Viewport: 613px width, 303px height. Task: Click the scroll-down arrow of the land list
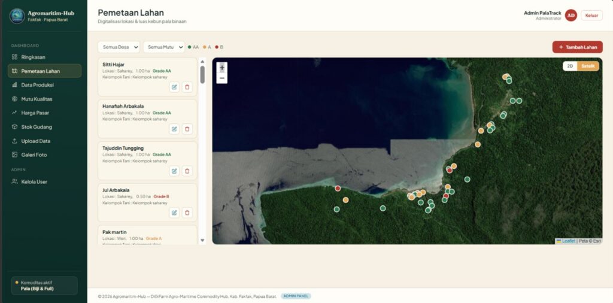(x=202, y=241)
